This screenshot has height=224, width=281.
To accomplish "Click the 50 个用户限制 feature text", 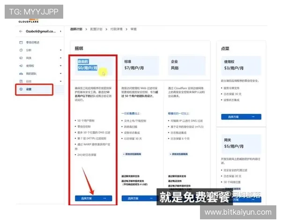I will [86, 121].
